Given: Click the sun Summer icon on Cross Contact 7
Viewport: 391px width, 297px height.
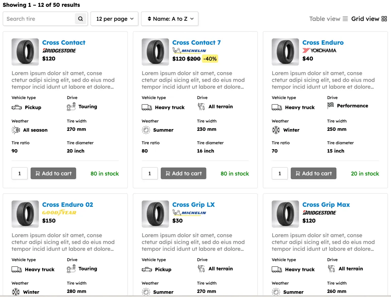Looking at the screenshot, I should pos(146,130).
